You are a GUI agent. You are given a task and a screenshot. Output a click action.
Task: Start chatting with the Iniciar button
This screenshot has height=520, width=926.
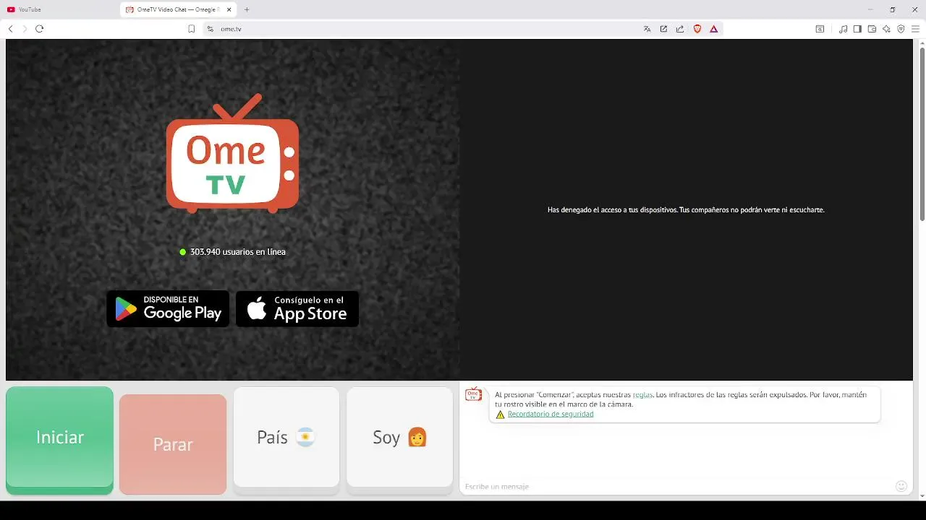coord(59,440)
